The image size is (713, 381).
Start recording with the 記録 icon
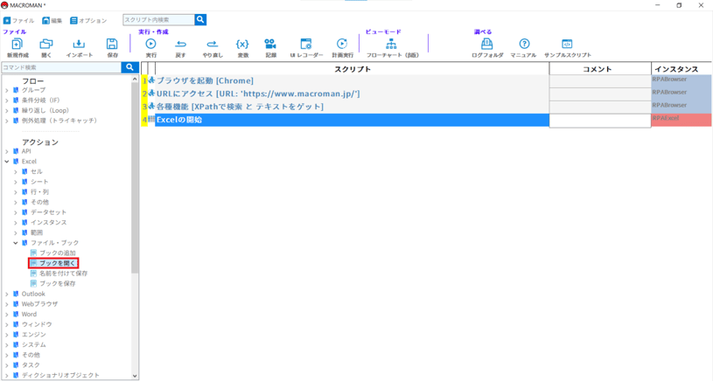[x=270, y=45]
